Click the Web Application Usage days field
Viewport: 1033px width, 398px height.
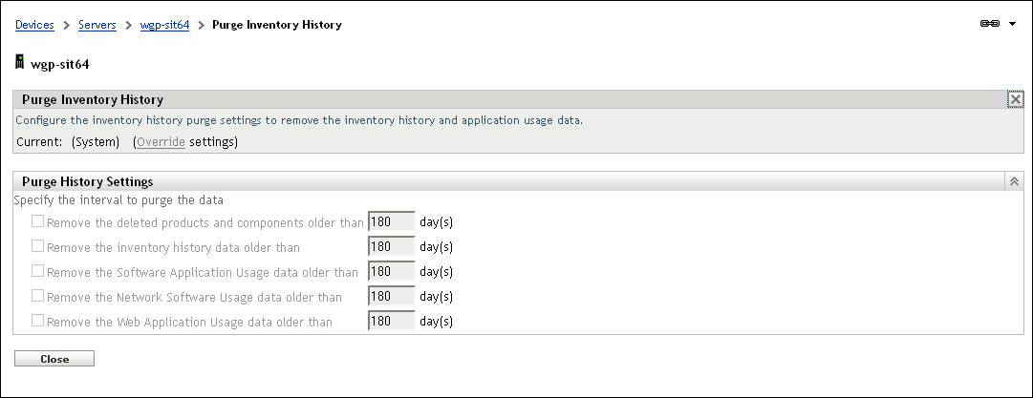tap(391, 321)
